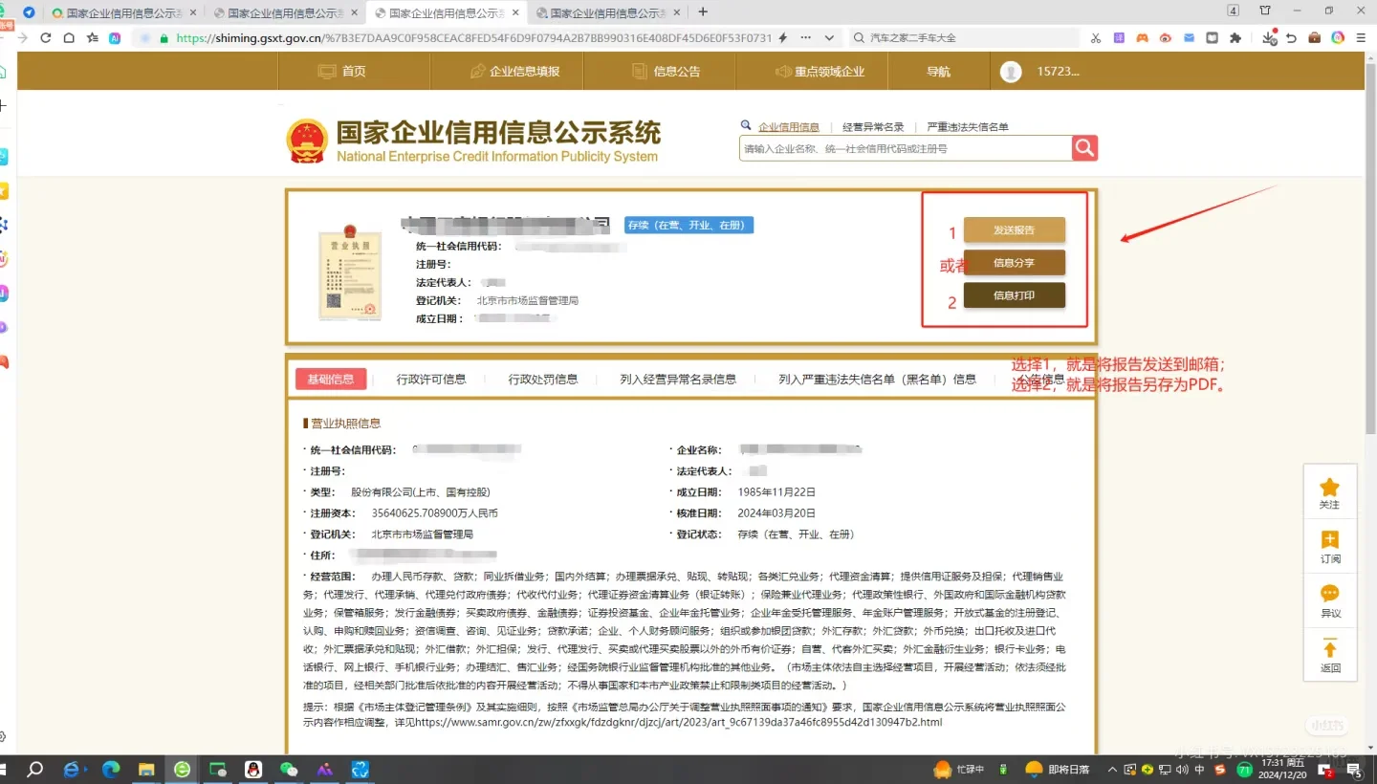Click the enterprise name search input field

click(x=904, y=147)
